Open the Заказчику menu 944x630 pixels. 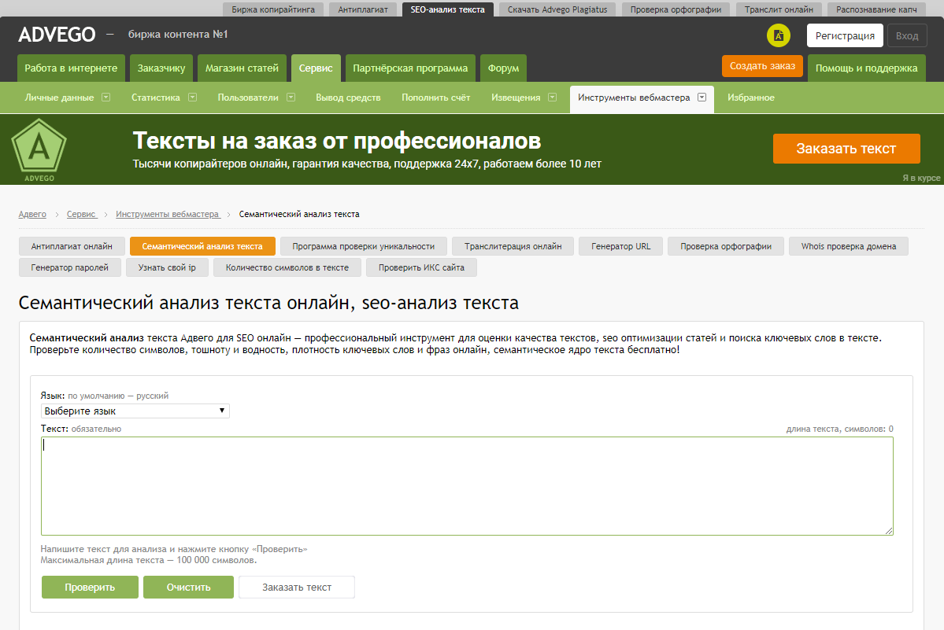point(161,68)
